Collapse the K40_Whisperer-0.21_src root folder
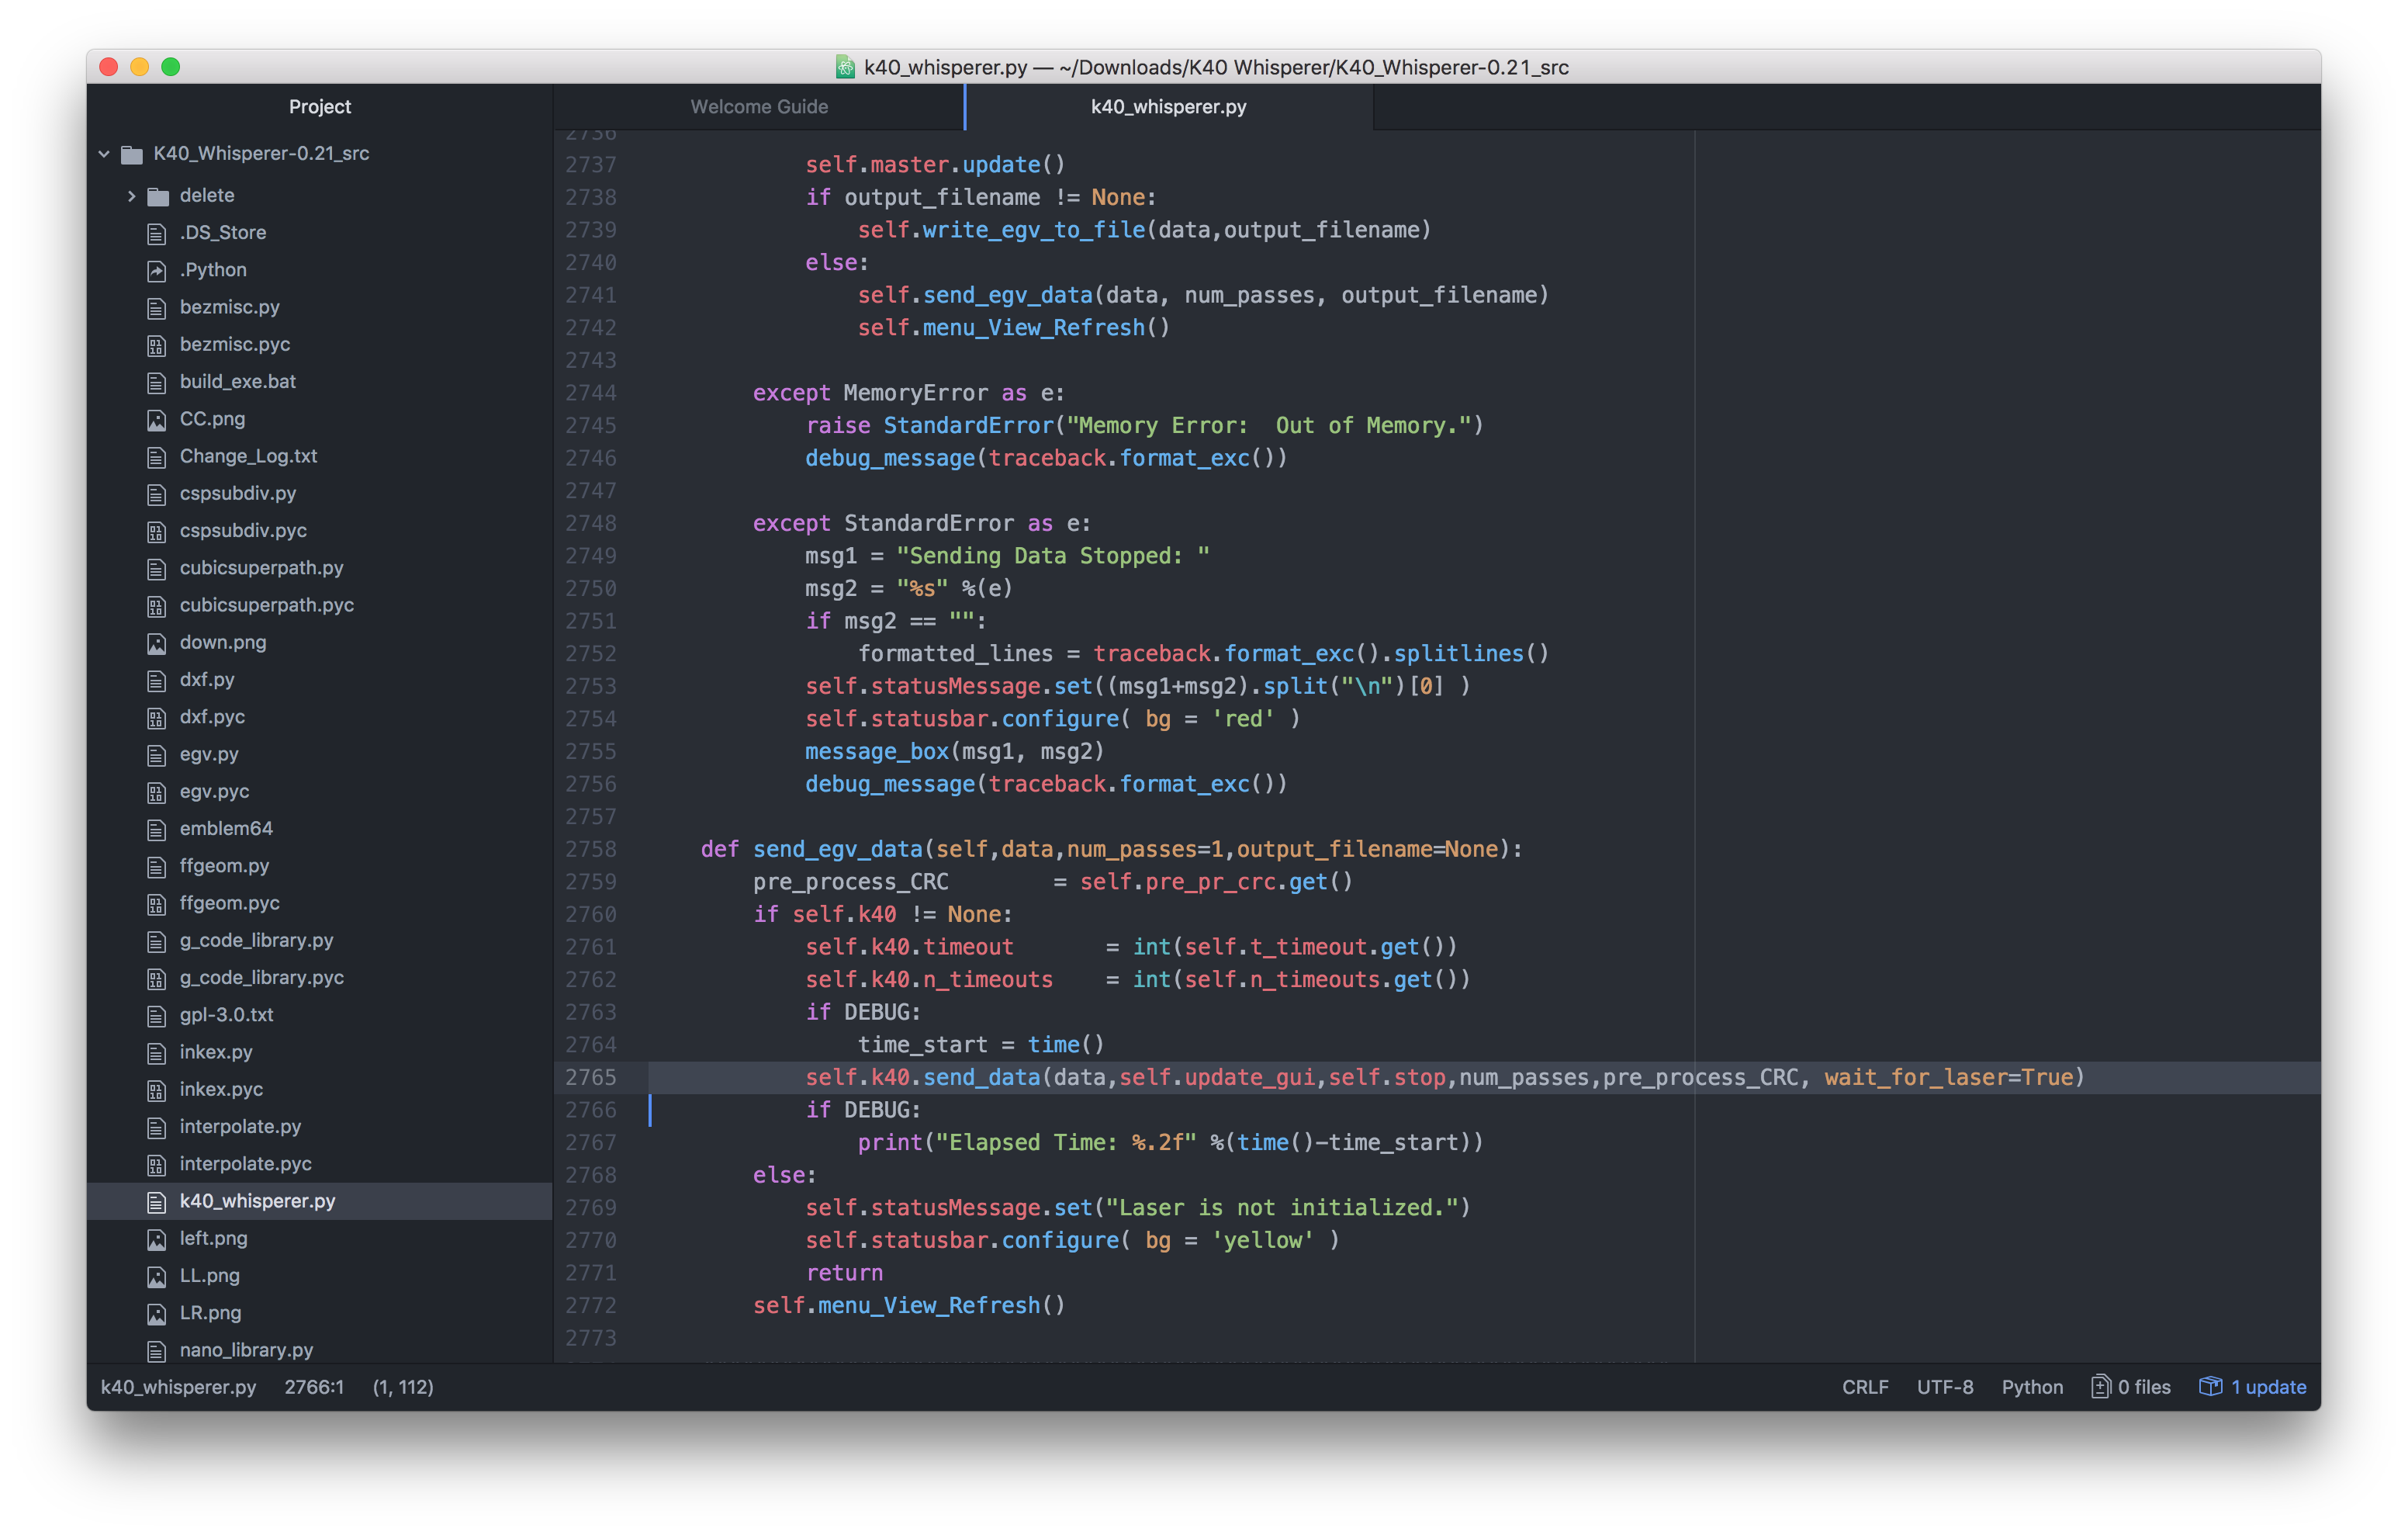Screen dimensions: 2408x1535 [104, 154]
